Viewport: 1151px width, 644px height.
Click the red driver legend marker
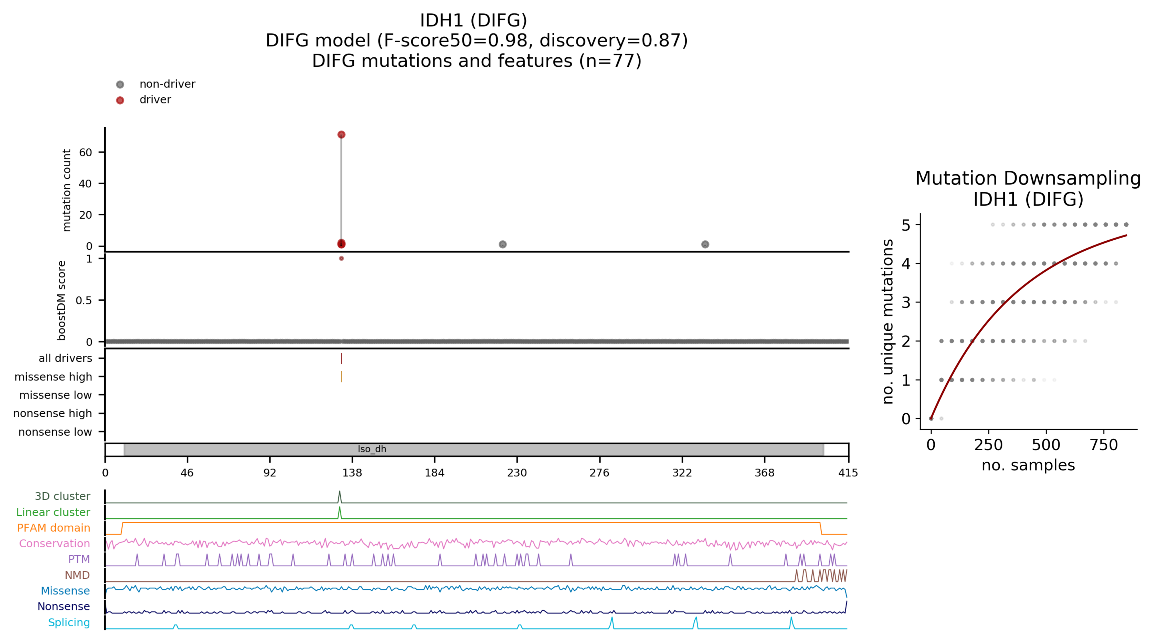tap(120, 100)
